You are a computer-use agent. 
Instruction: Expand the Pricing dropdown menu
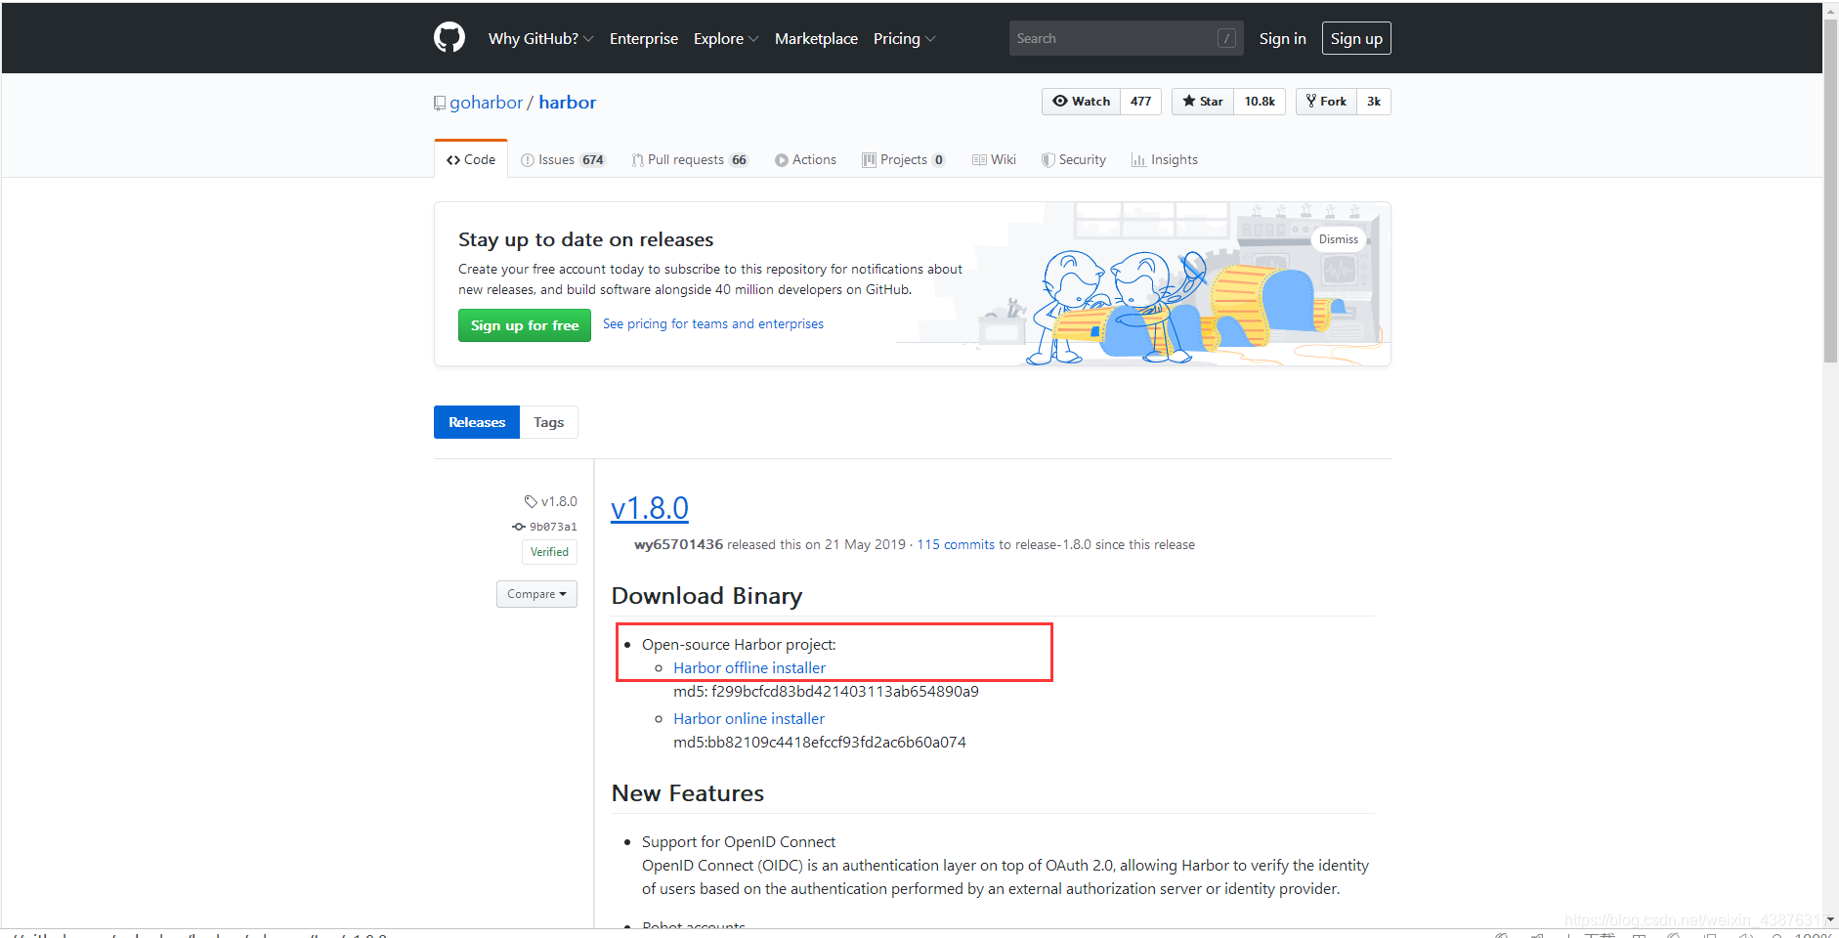tap(904, 38)
